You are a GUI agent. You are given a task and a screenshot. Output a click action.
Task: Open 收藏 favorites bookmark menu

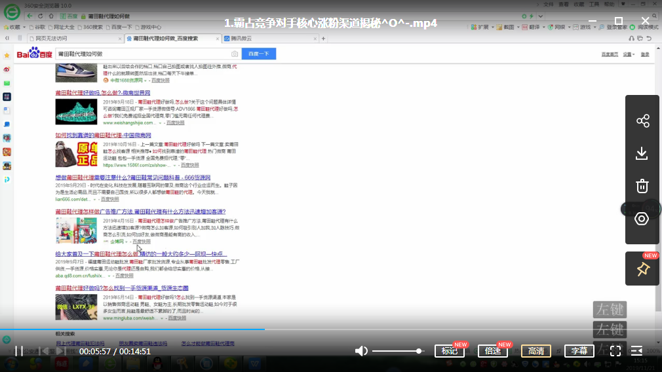pos(14,27)
